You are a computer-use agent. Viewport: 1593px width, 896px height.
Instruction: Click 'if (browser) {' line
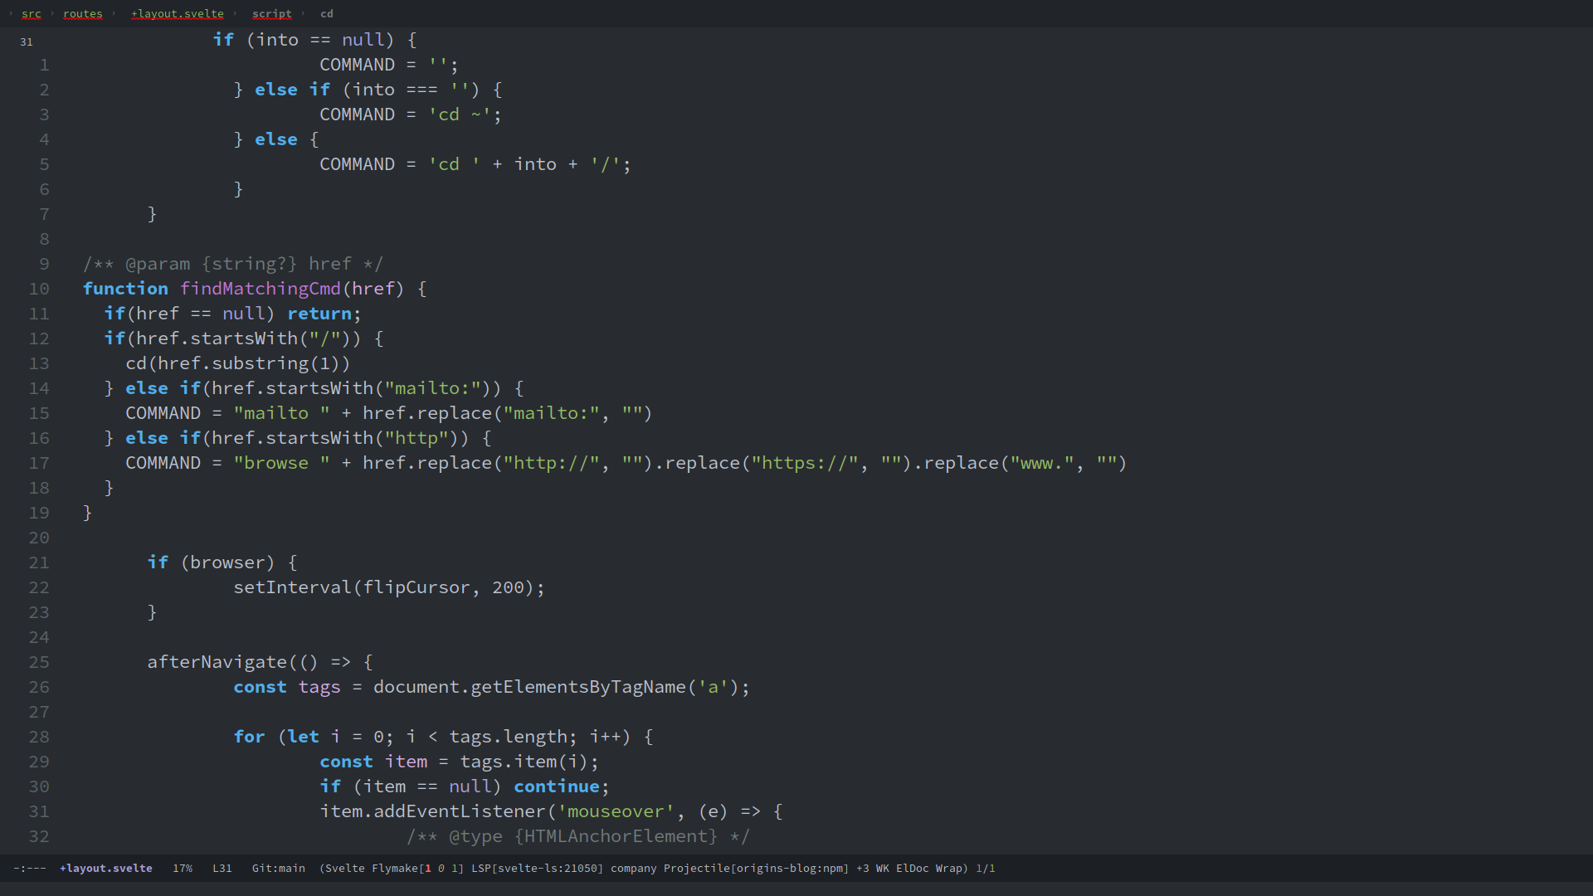(222, 562)
